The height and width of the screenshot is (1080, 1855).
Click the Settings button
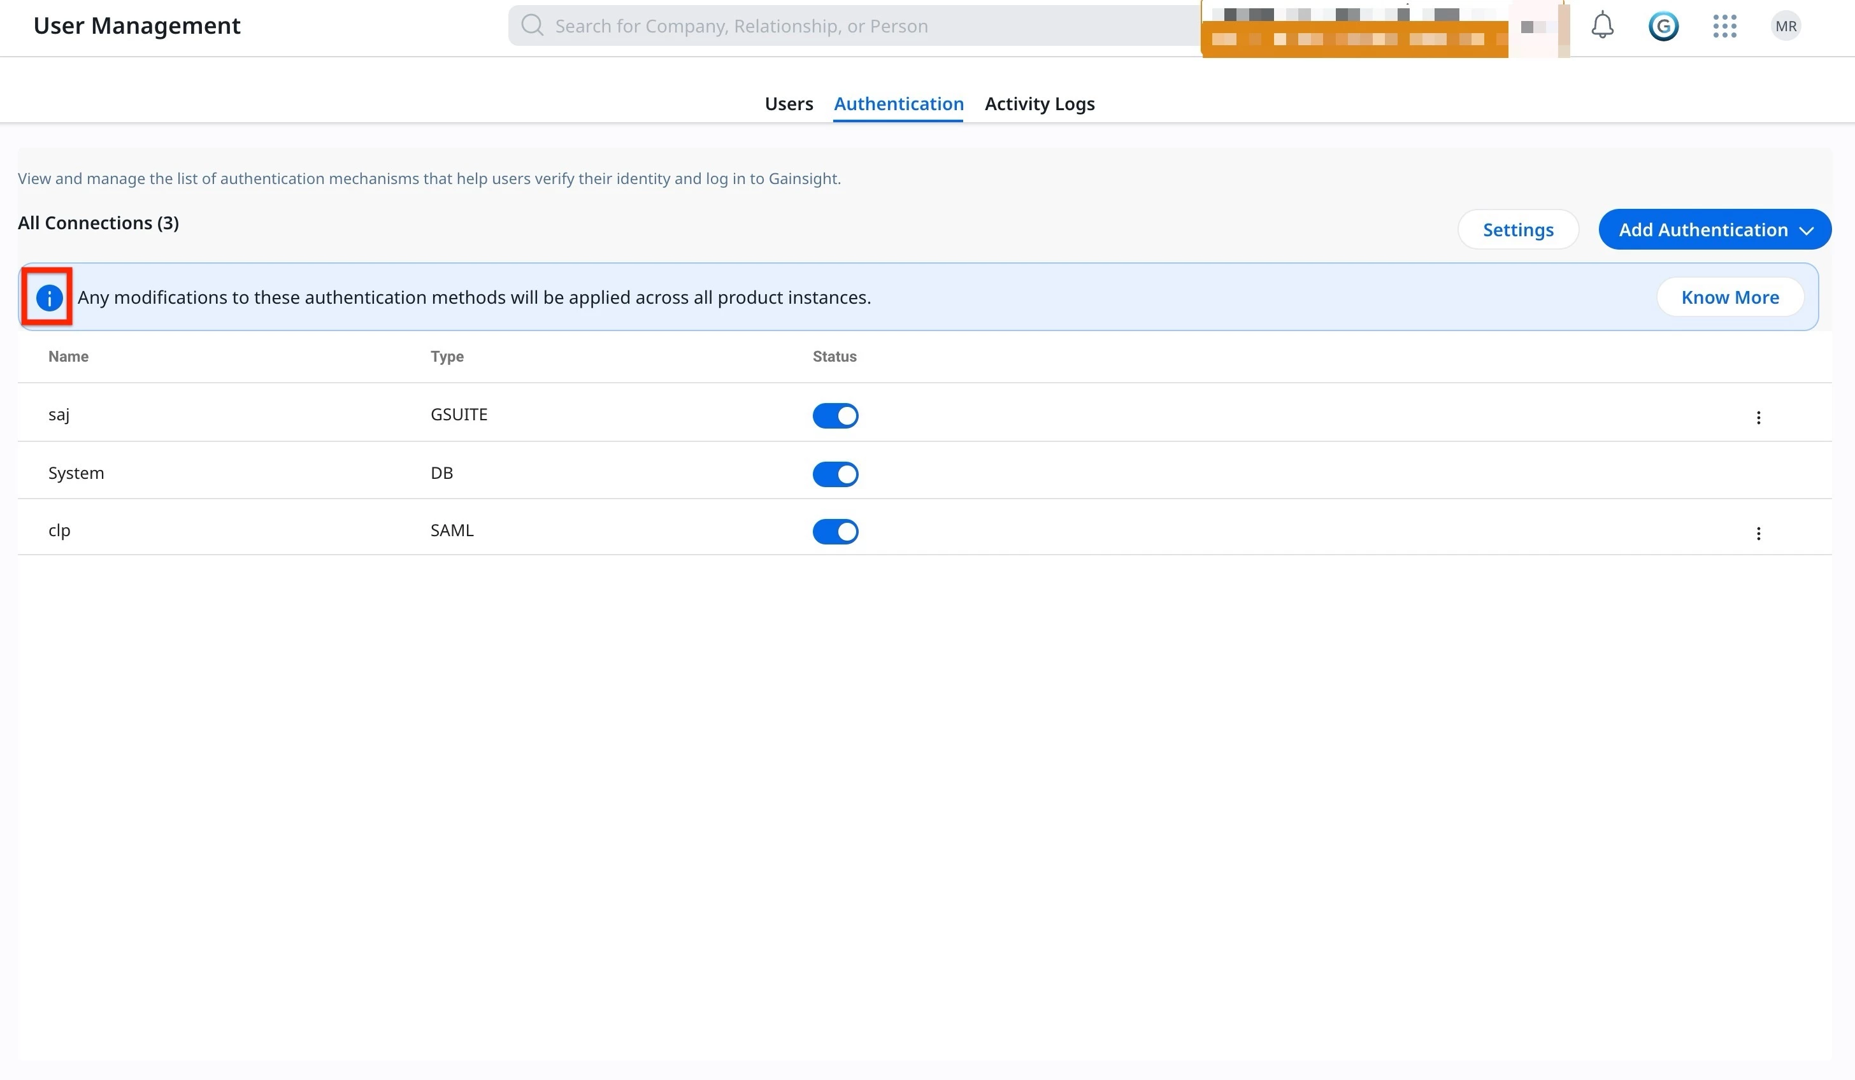[1517, 229]
